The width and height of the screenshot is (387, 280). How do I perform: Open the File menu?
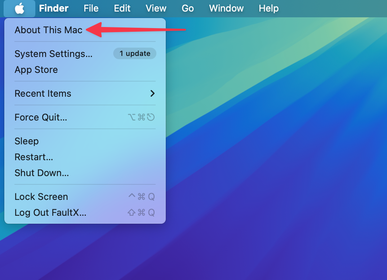(91, 8)
